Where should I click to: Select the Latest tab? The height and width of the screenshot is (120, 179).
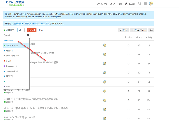coord(31,30)
